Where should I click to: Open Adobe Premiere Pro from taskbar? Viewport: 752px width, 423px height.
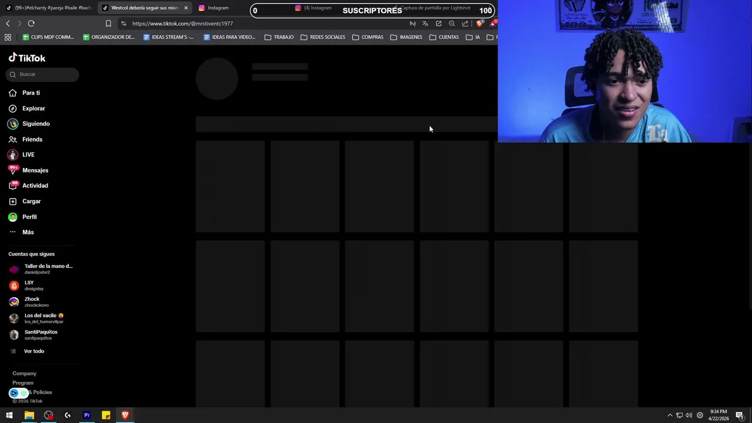(87, 415)
